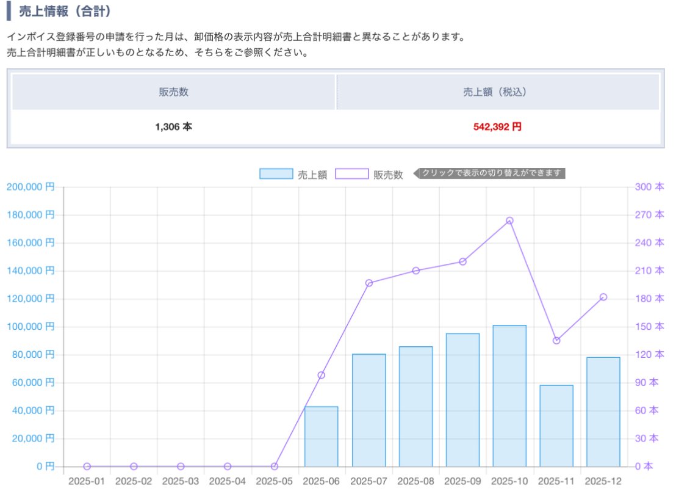676x502 pixels.
Task: Click the 2025-07 sales bar
Action: (x=369, y=410)
